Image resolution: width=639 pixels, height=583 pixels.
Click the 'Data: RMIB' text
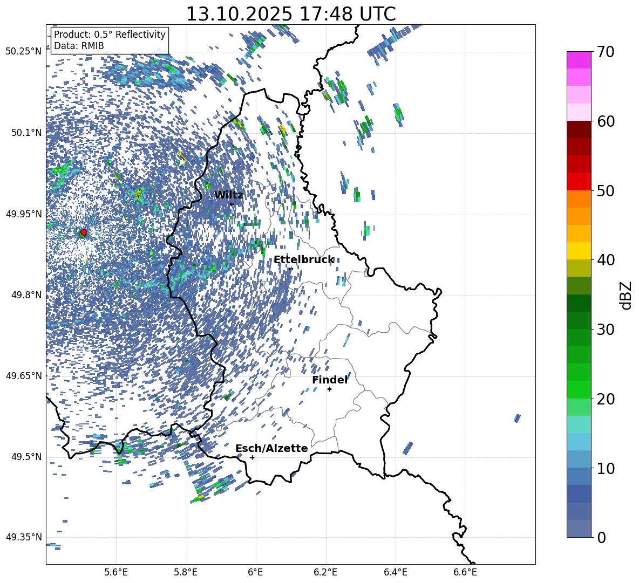click(79, 46)
